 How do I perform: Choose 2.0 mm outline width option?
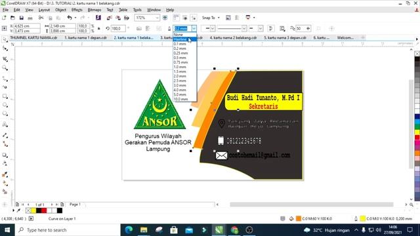[x=185, y=76]
